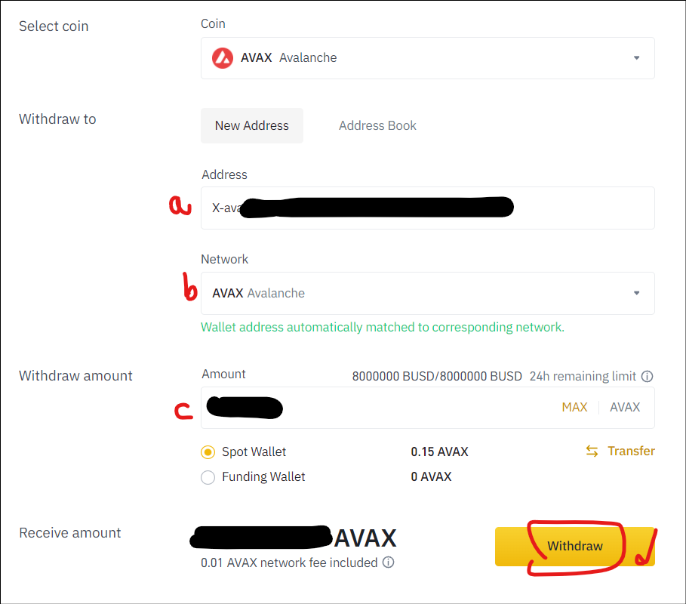Screen dimensions: 686x604
Task: Click the network fee info icon
Action: click(x=388, y=562)
